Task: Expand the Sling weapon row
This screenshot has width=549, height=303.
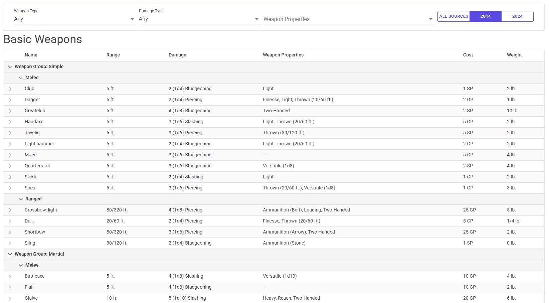Action: (10, 243)
